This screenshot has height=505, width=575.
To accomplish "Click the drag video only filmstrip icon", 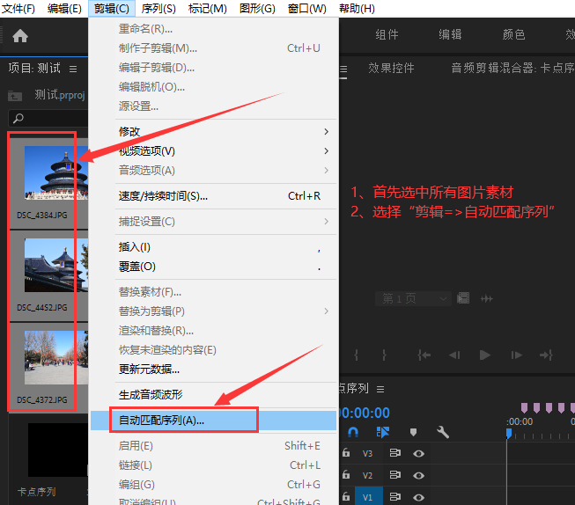I will [x=463, y=298].
